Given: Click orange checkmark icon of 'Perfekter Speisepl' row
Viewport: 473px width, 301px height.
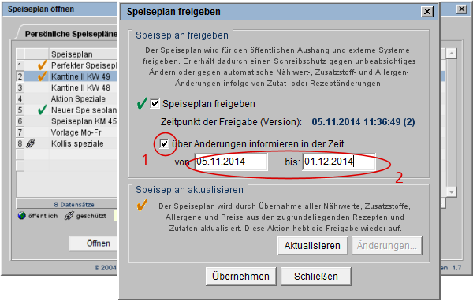Looking at the screenshot, I should click(x=43, y=65).
